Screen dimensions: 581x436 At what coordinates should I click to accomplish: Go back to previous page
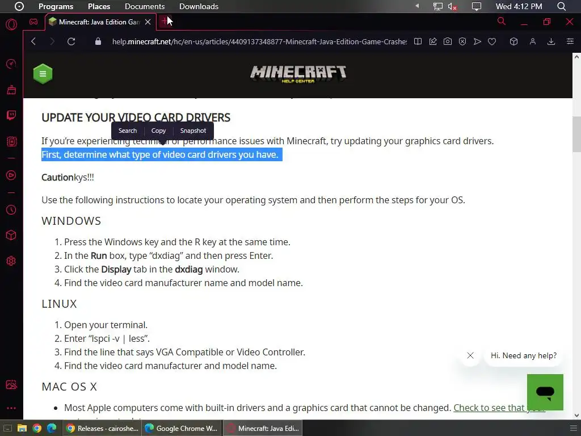pyautogui.click(x=33, y=41)
